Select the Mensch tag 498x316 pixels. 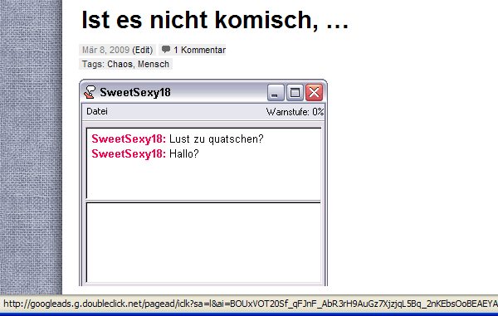pyautogui.click(x=154, y=64)
